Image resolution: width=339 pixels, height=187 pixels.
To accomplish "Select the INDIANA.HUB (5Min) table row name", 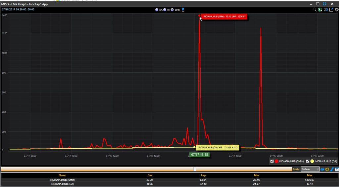I will (x=62, y=180).
